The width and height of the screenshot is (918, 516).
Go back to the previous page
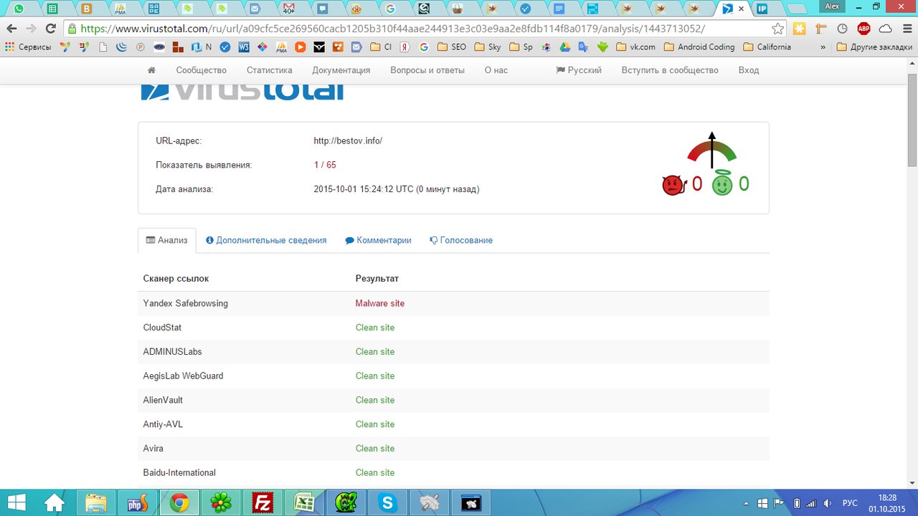point(11,29)
